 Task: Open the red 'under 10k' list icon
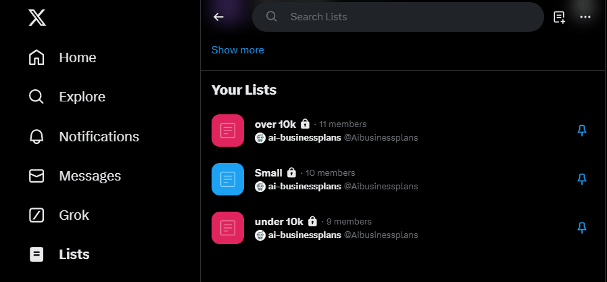(x=228, y=228)
